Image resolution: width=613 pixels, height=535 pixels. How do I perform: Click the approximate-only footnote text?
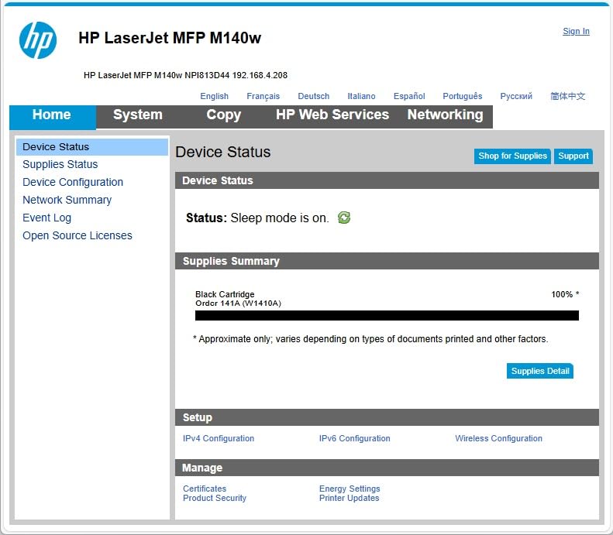point(370,339)
